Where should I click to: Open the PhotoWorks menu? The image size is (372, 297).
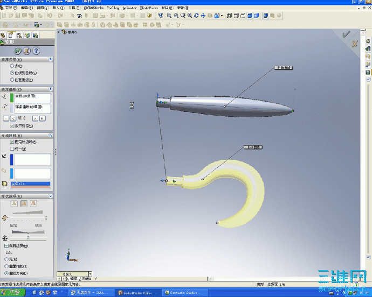tap(149, 8)
